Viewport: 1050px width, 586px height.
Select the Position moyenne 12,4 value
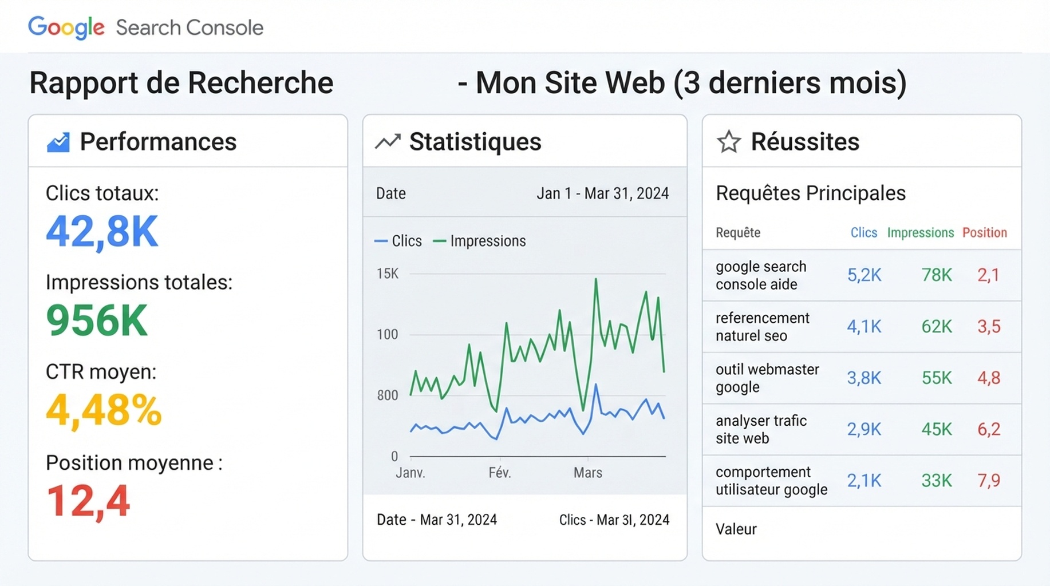coord(88,501)
